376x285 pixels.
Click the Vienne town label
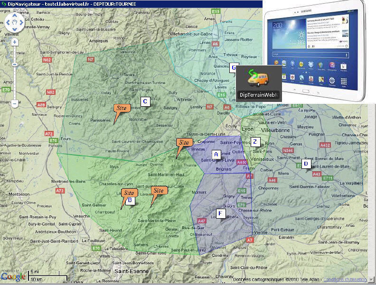[261, 232]
